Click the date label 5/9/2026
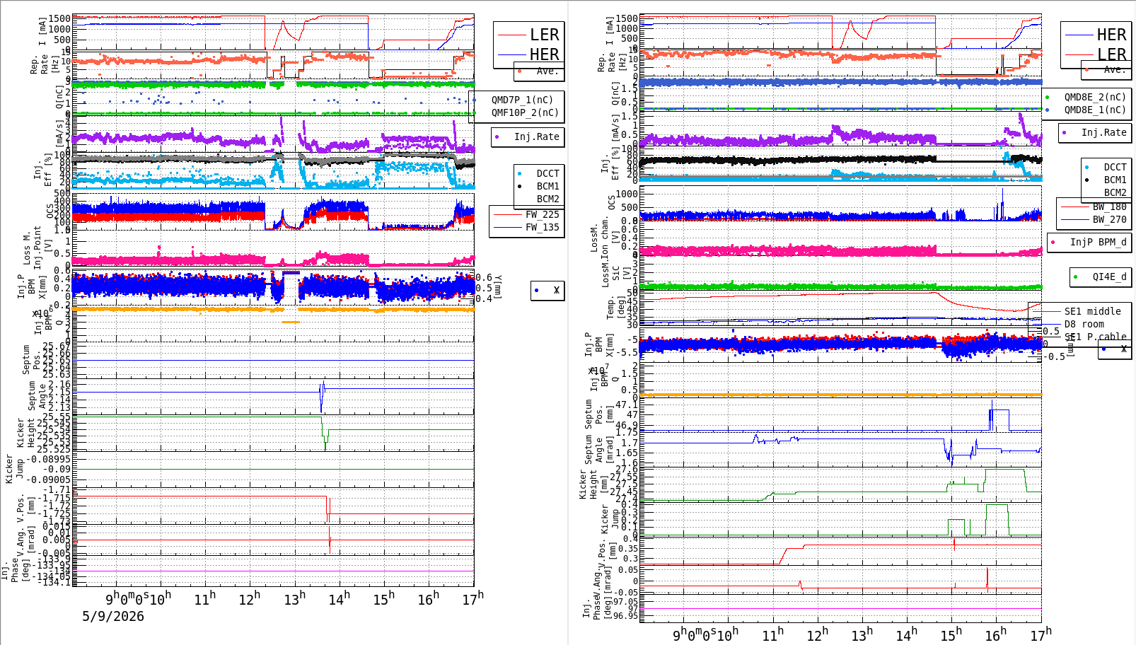Screen dimensions: 1136x645 (x=113, y=616)
